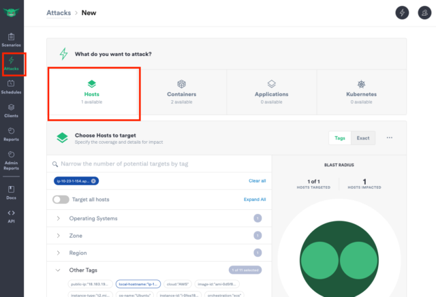Toggle the image-id tag
This screenshot has width=436, height=297.
tap(217, 284)
